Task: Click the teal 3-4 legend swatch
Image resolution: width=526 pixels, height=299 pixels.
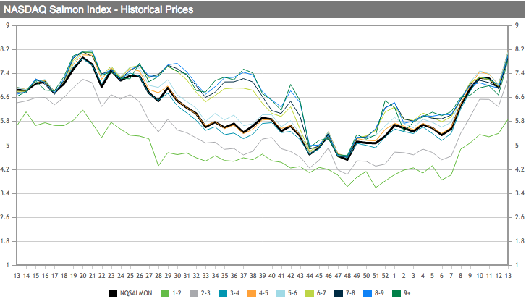Action: [223, 293]
